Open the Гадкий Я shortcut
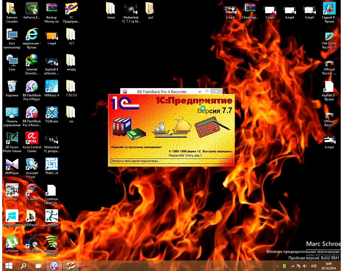The width and height of the screenshot is (343, 271). click(x=329, y=12)
